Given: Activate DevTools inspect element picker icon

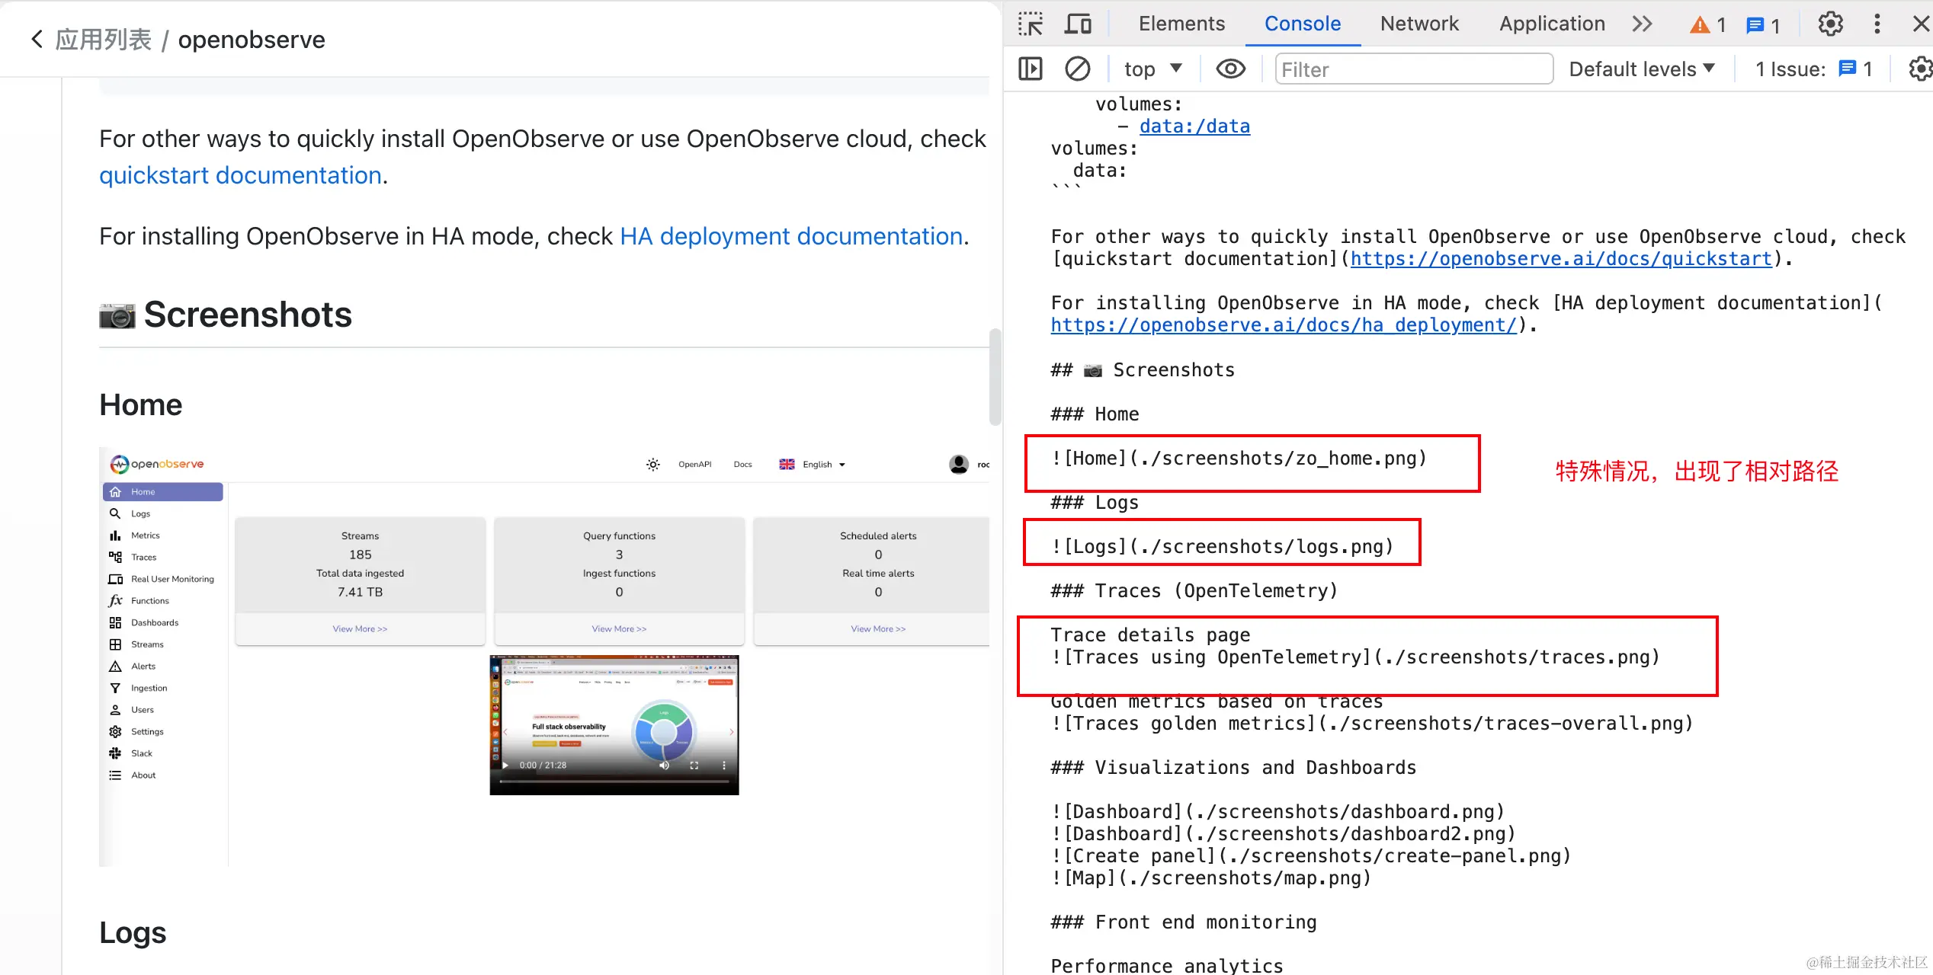Looking at the screenshot, I should 1031,24.
